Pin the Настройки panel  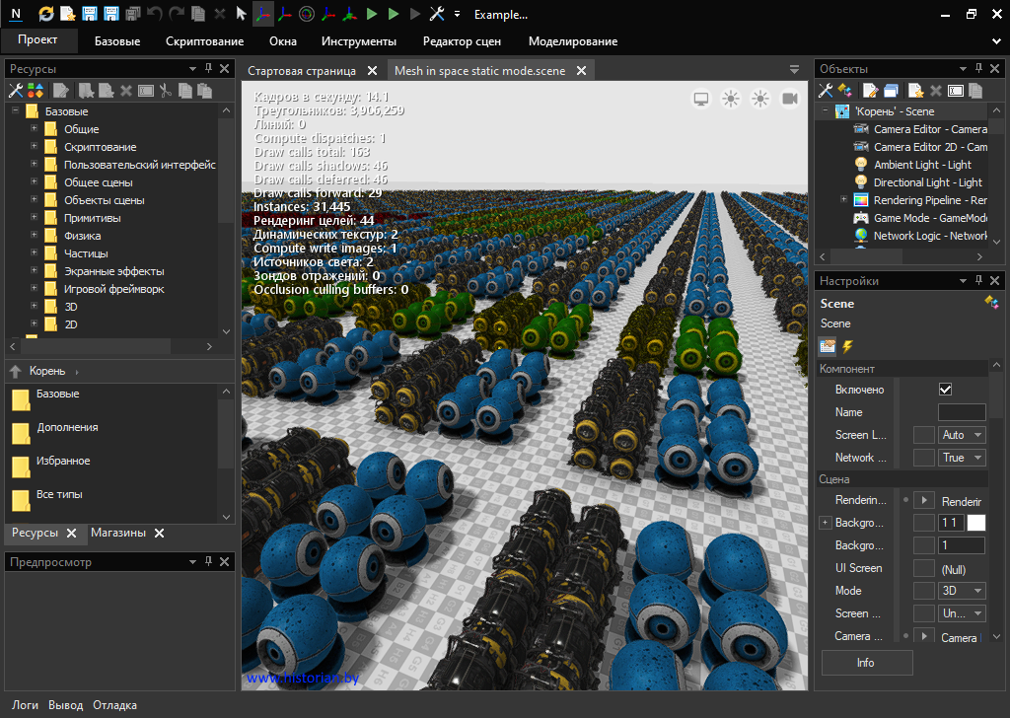(x=977, y=281)
